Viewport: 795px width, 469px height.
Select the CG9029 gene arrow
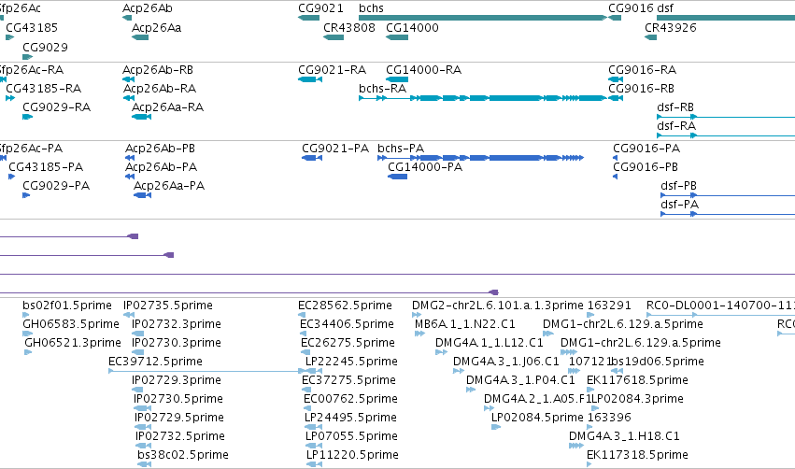(27, 57)
